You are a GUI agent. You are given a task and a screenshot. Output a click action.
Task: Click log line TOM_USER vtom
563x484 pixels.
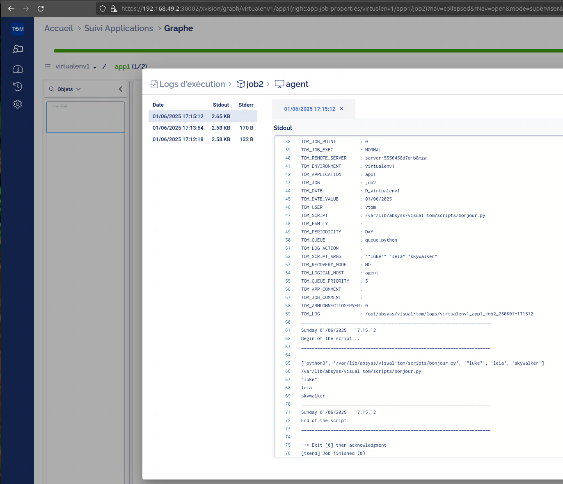coord(339,207)
